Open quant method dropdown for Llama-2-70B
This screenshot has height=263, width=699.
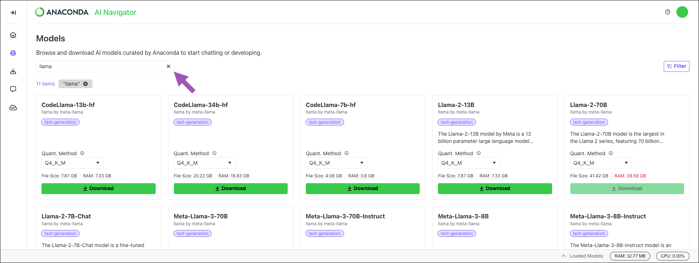(x=601, y=163)
